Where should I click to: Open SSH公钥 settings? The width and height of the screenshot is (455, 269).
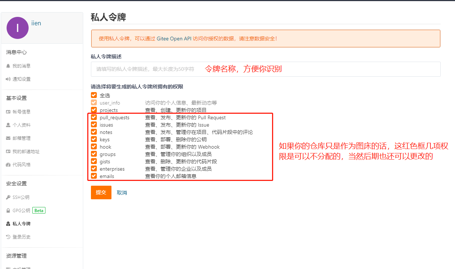click(21, 197)
